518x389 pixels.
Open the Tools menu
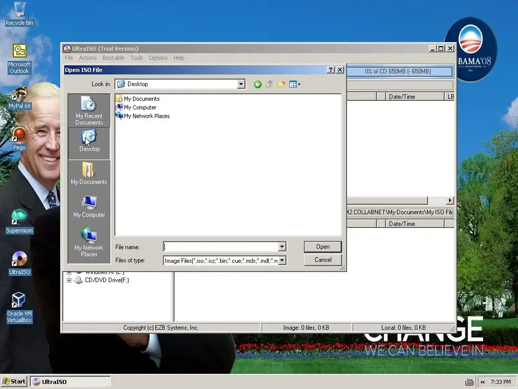(137, 58)
